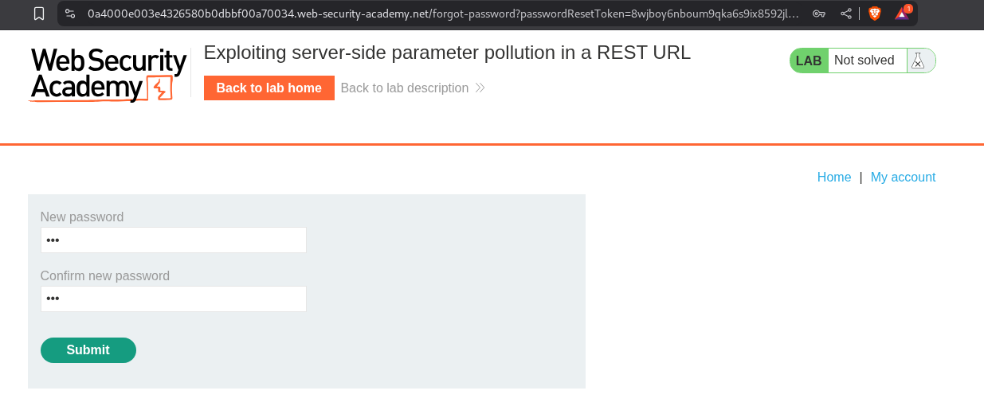Open the Back to lab description link
This screenshot has height=410, width=984.
tap(404, 88)
